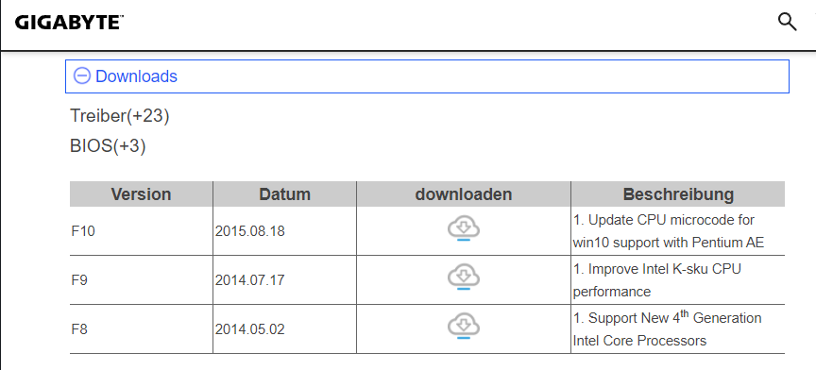Screen dimensions: 816x370
Task: Click the Downloads heading text
Action: tap(136, 76)
